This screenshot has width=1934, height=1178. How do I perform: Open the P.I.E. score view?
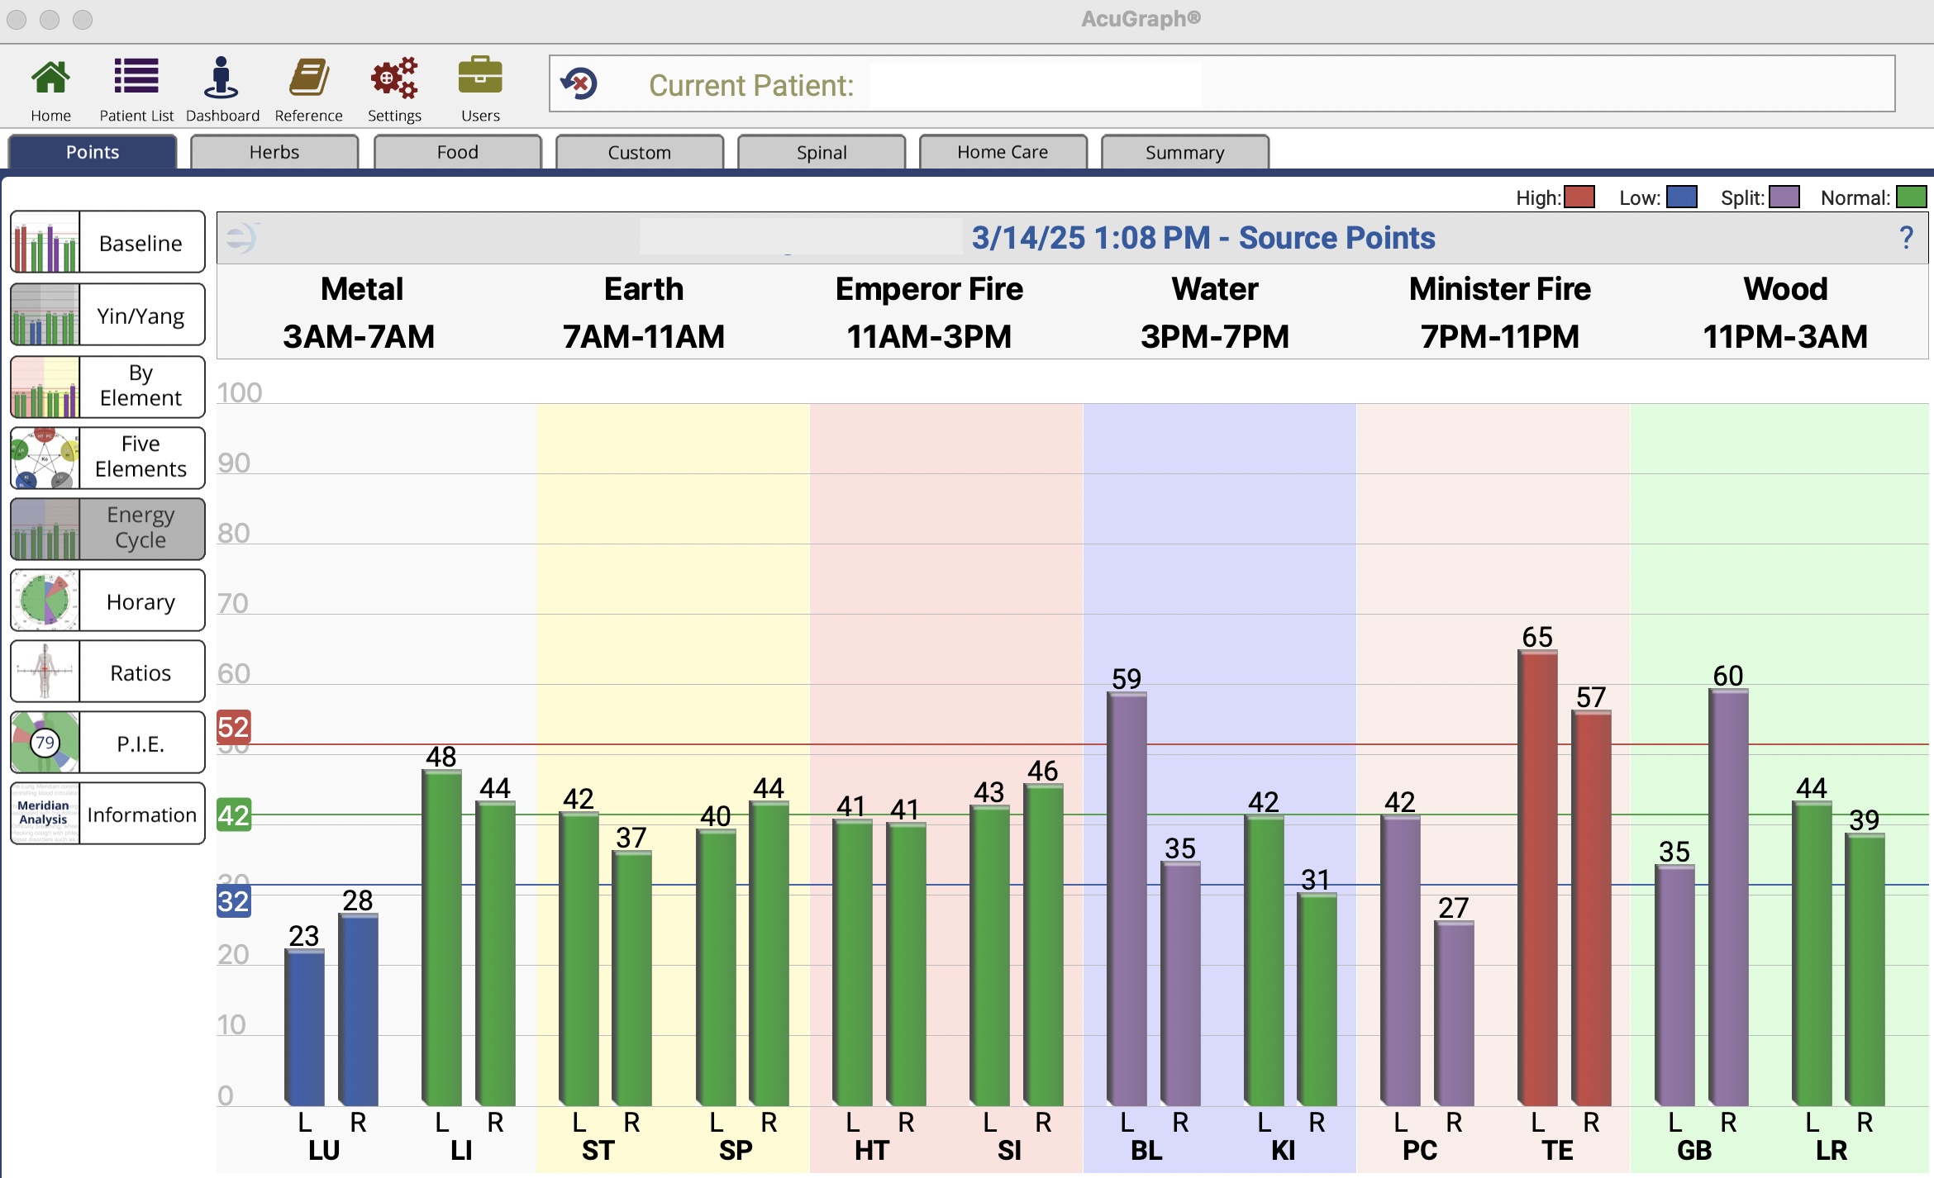click(108, 743)
